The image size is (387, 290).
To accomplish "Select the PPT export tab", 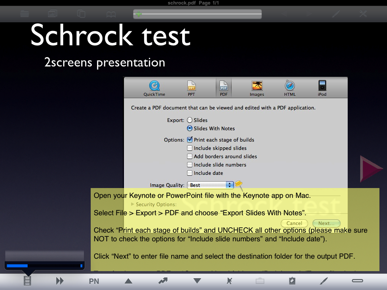I will pyautogui.click(x=191, y=88).
